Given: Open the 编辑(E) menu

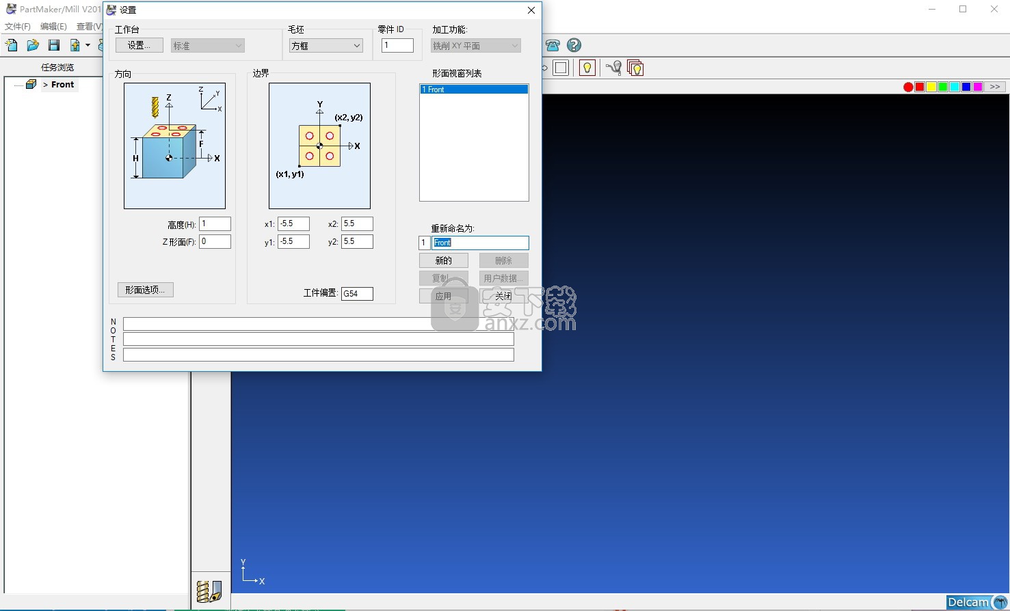Looking at the screenshot, I should pos(53,26).
